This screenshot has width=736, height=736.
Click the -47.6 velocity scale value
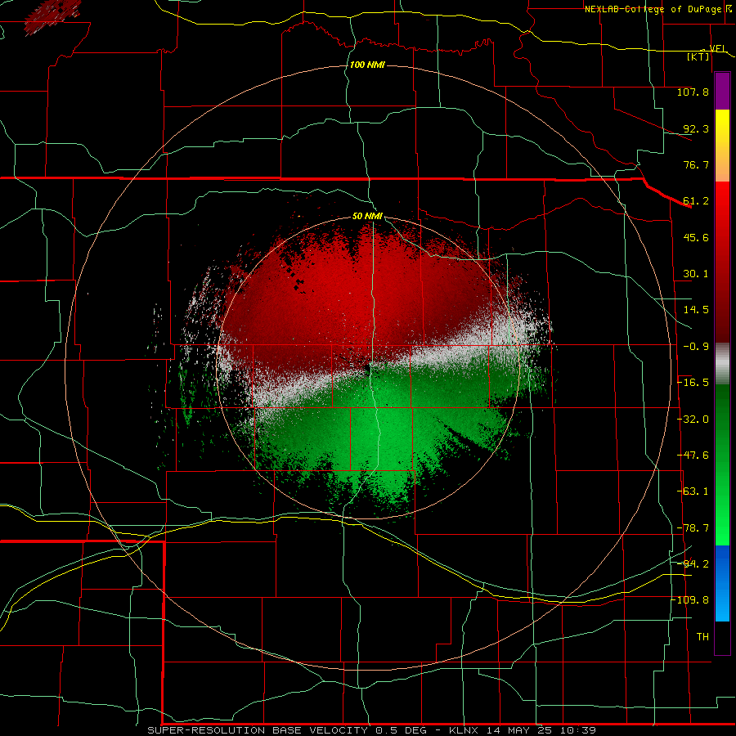point(693,456)
